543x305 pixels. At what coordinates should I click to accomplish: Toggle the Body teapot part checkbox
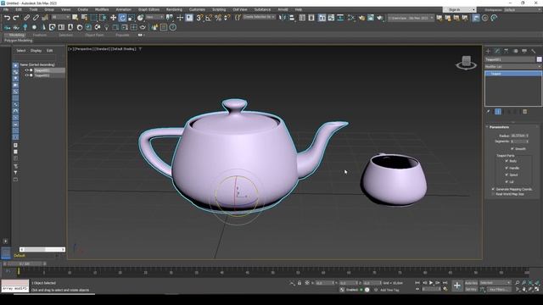pos(507,161)
